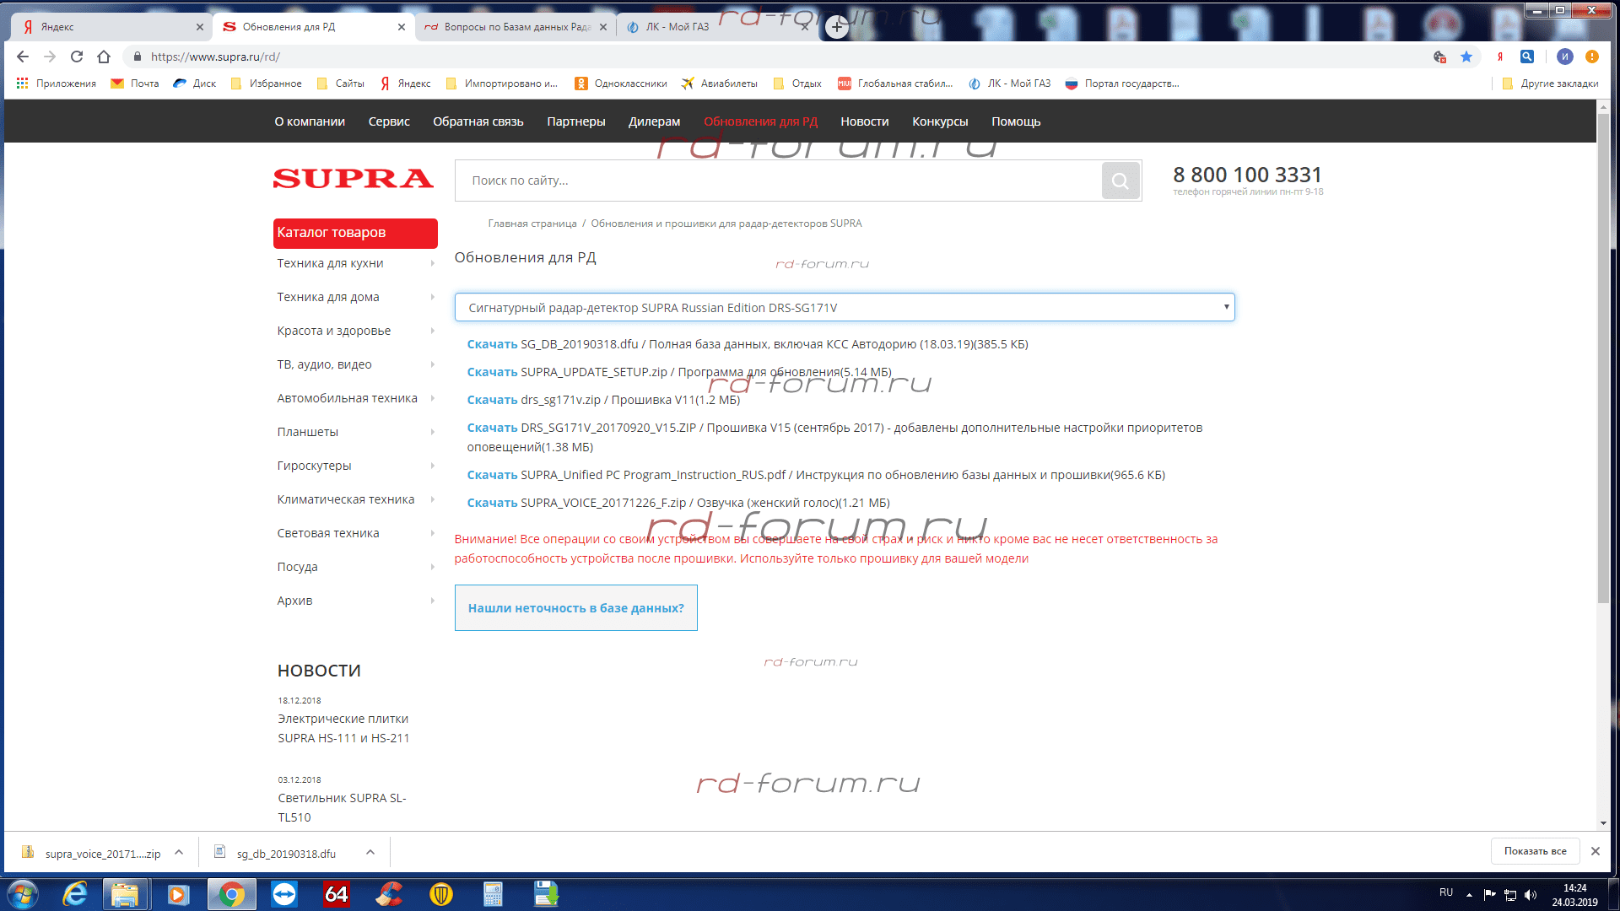Open Обратная связь menu item
Viewport: 1620px width, 911px height.
tap(478, 121)
